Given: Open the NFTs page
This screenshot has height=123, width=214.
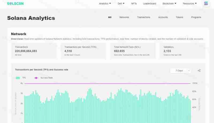Looking at the screenshot, I should pos(134,4).
